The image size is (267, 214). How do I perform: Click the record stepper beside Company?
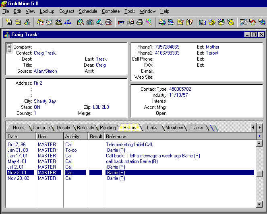(9, 48)
